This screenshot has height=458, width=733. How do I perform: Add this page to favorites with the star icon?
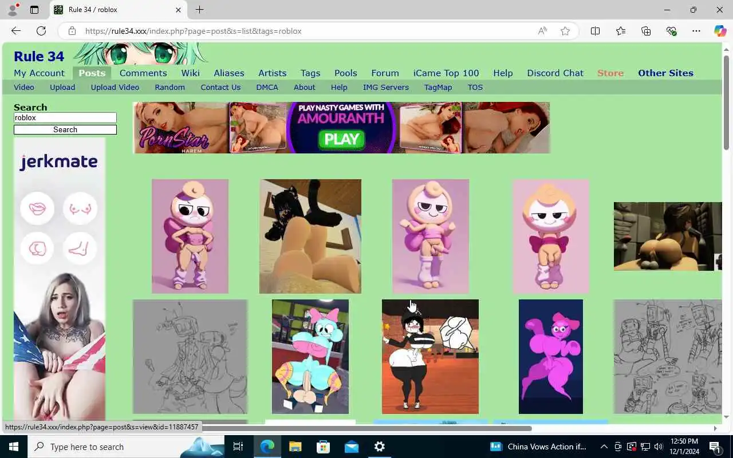click(565, 31)
